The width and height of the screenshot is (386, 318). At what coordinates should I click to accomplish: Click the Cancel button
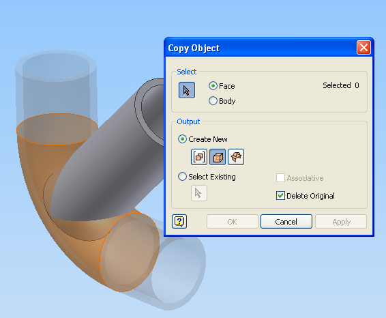pos(286,222)
